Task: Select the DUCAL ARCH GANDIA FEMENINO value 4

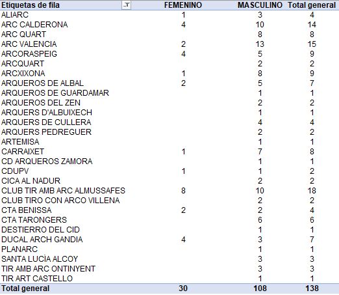Action: [183, 240]
